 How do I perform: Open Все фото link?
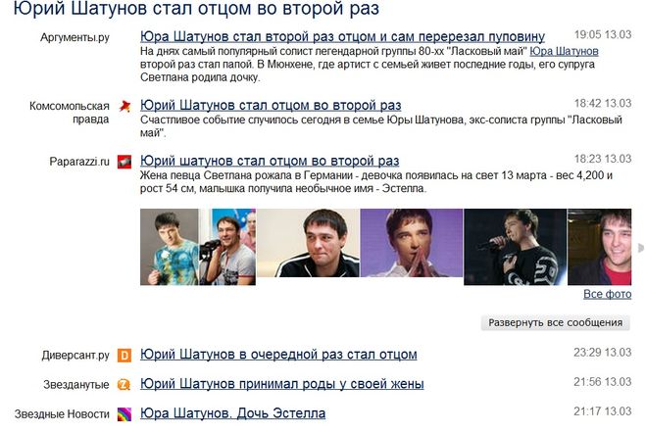(607, 294)
